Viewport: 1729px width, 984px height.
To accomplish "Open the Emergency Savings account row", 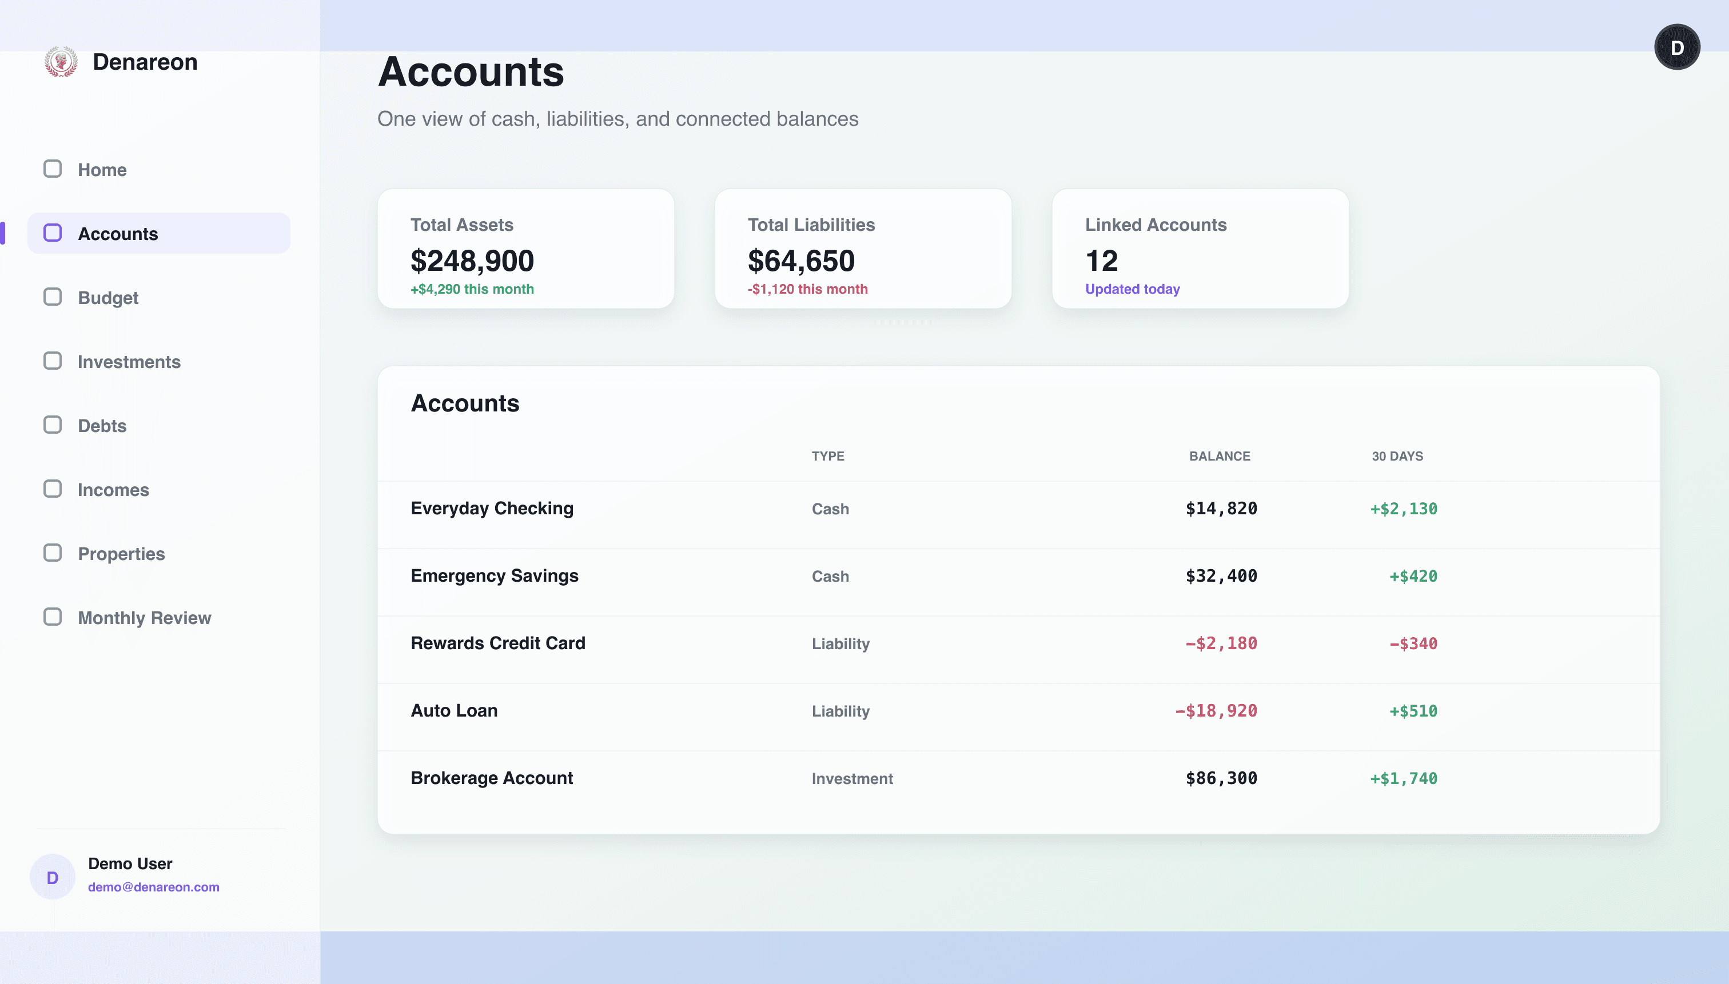I will click(1018, 582).
